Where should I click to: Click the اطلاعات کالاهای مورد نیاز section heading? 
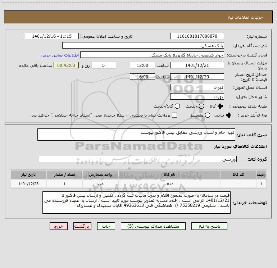240,146
